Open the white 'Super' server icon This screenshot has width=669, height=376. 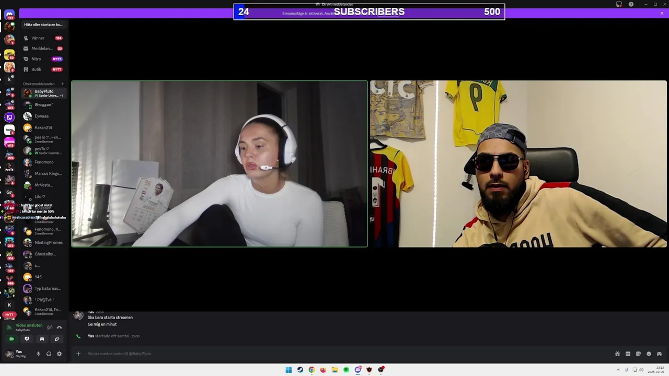(x=9, y=130)
